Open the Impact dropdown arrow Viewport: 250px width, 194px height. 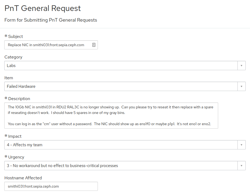[x=241, y=145]
